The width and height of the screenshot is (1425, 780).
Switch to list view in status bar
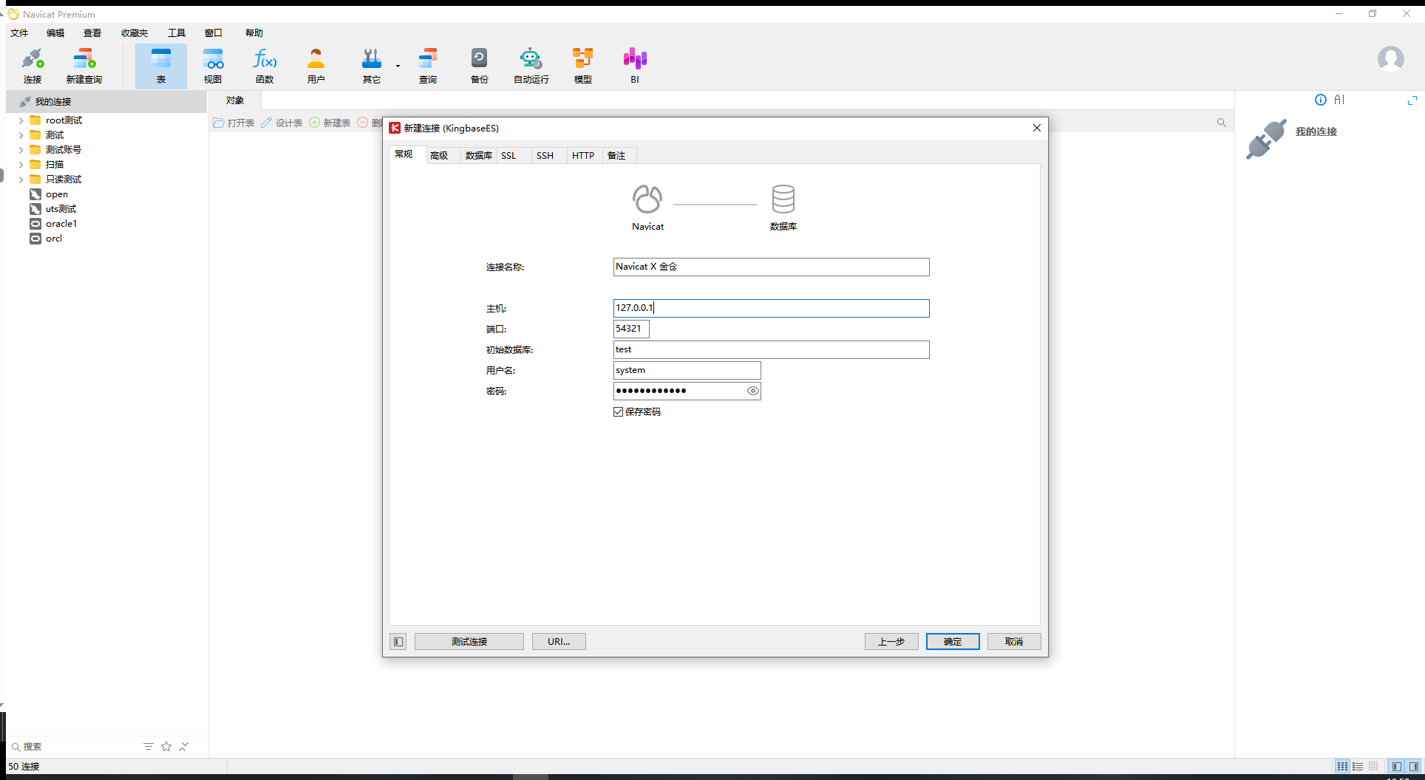pos(1358,767)
